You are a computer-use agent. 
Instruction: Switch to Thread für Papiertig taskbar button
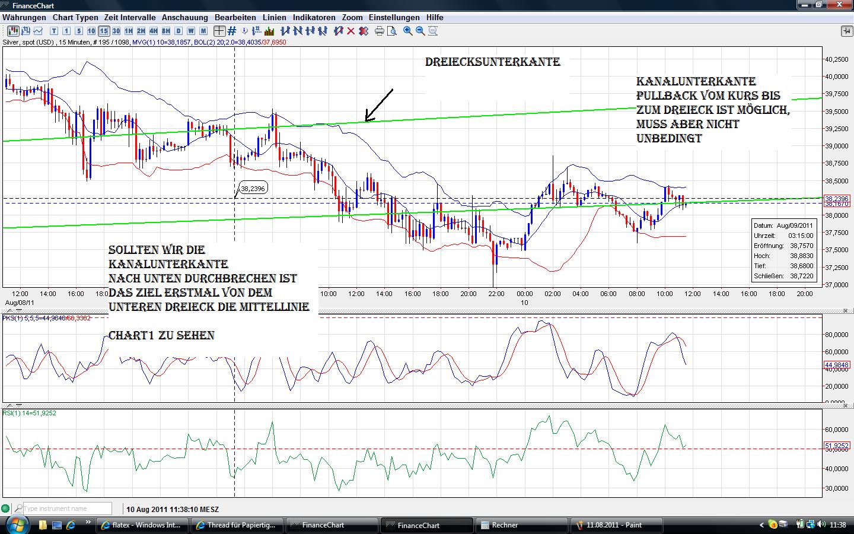(236, 525)
